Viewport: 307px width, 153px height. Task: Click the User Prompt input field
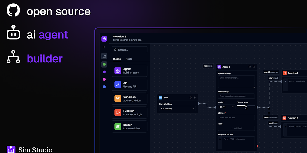point(236,96)
